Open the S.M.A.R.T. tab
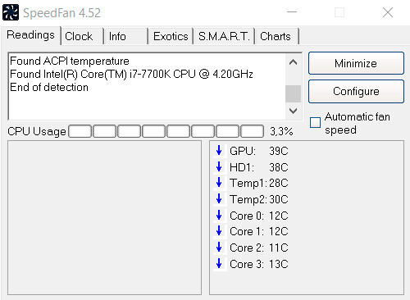 (224, 36)
